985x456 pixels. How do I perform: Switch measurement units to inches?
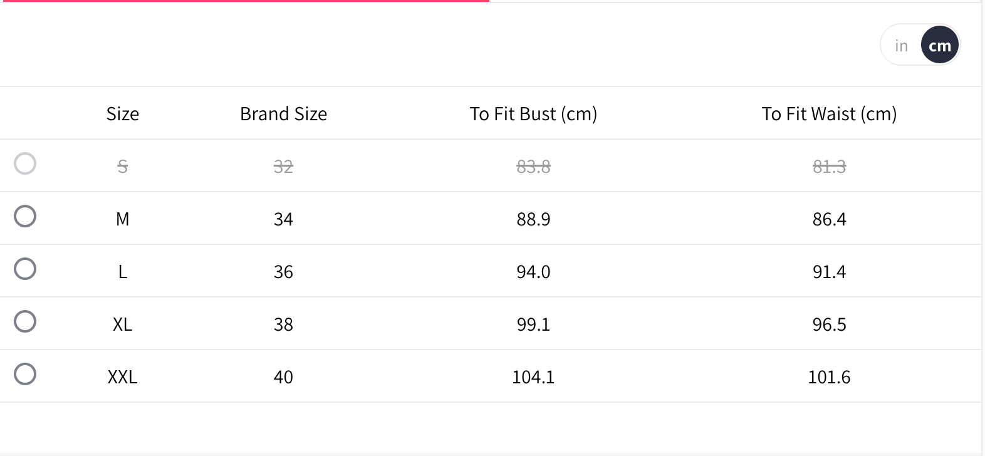(x=901, y=46)
